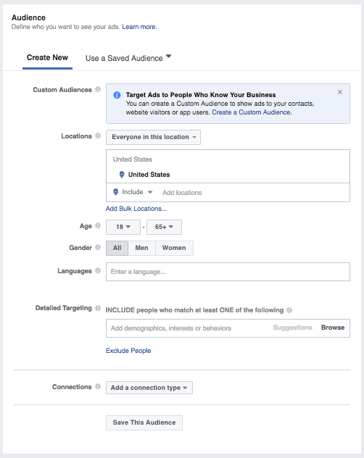Open the Use a Saved Audience tab
The height and width of the screenshot is (458, 364).
click(128, 58)
